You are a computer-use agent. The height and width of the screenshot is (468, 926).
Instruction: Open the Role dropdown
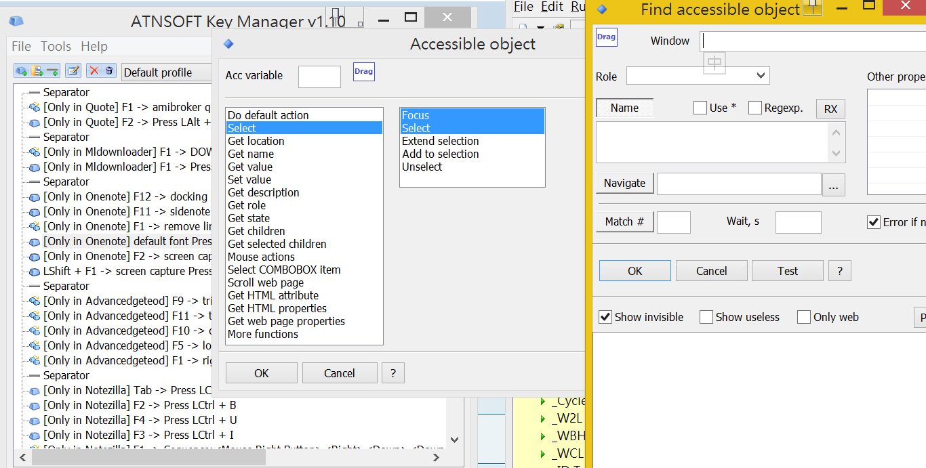[x=698, y=75]
